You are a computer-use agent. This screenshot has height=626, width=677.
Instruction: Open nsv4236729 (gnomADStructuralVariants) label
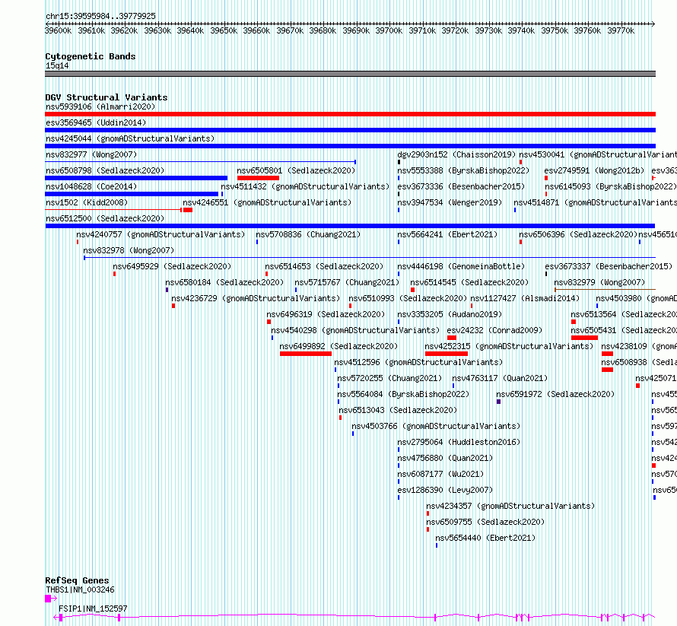(256, 298)
